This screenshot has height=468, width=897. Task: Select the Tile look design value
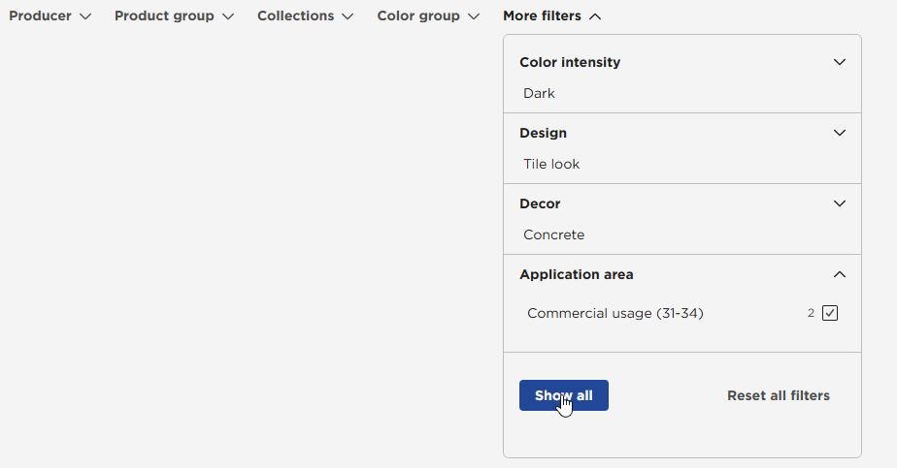click(x=551, y=164)
